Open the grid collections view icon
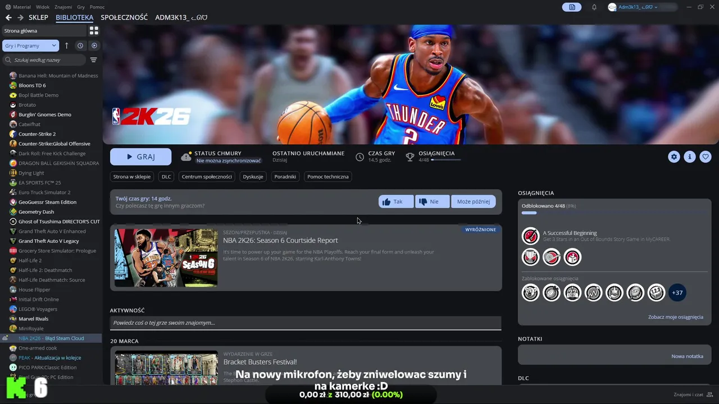 tap(94, 31)
